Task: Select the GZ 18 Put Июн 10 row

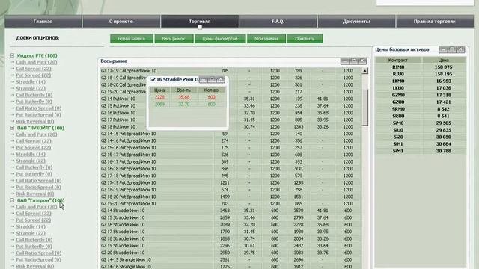Action: (x=231, y=126)
